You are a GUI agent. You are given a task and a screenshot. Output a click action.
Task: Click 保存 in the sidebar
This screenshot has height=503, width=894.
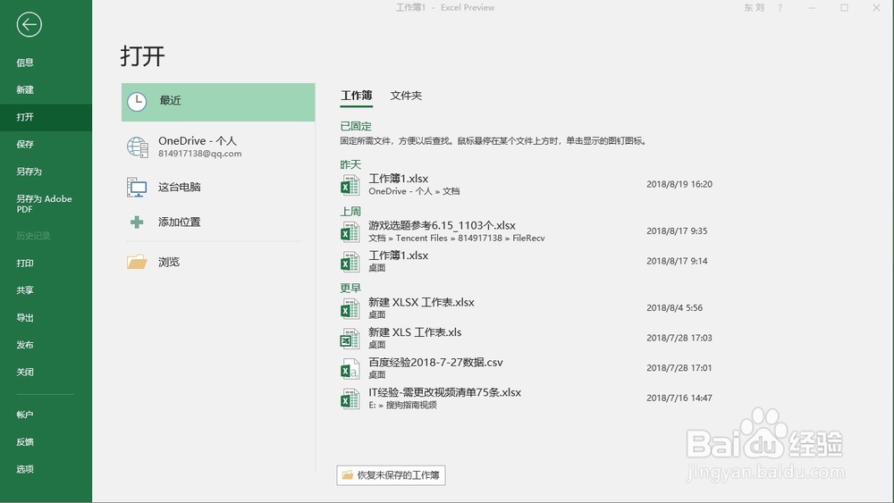pyautogui.click(x=25, y=145)
